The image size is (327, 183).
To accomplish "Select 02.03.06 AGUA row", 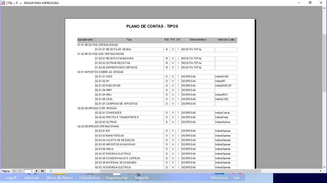I will [x=166, y=149].
